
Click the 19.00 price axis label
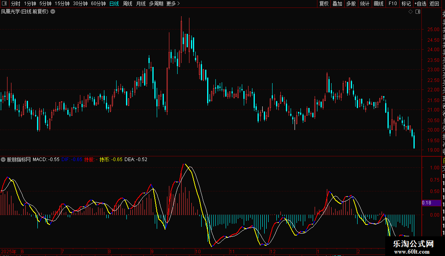click(433, 150)
